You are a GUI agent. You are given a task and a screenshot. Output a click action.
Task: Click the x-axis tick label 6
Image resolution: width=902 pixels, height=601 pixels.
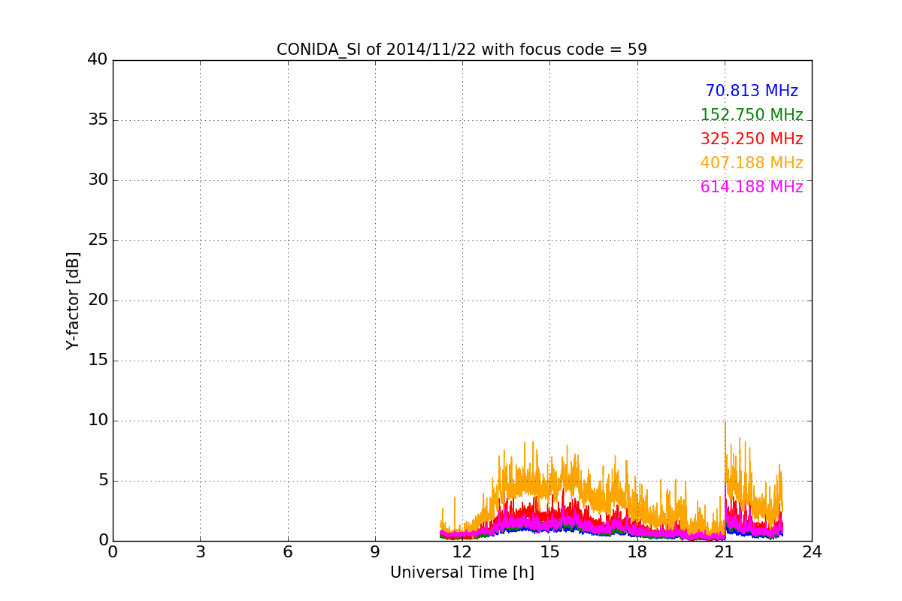click(x=287, y=552)
